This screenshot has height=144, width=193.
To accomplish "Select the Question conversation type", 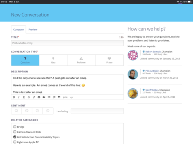I will (25, 60).
